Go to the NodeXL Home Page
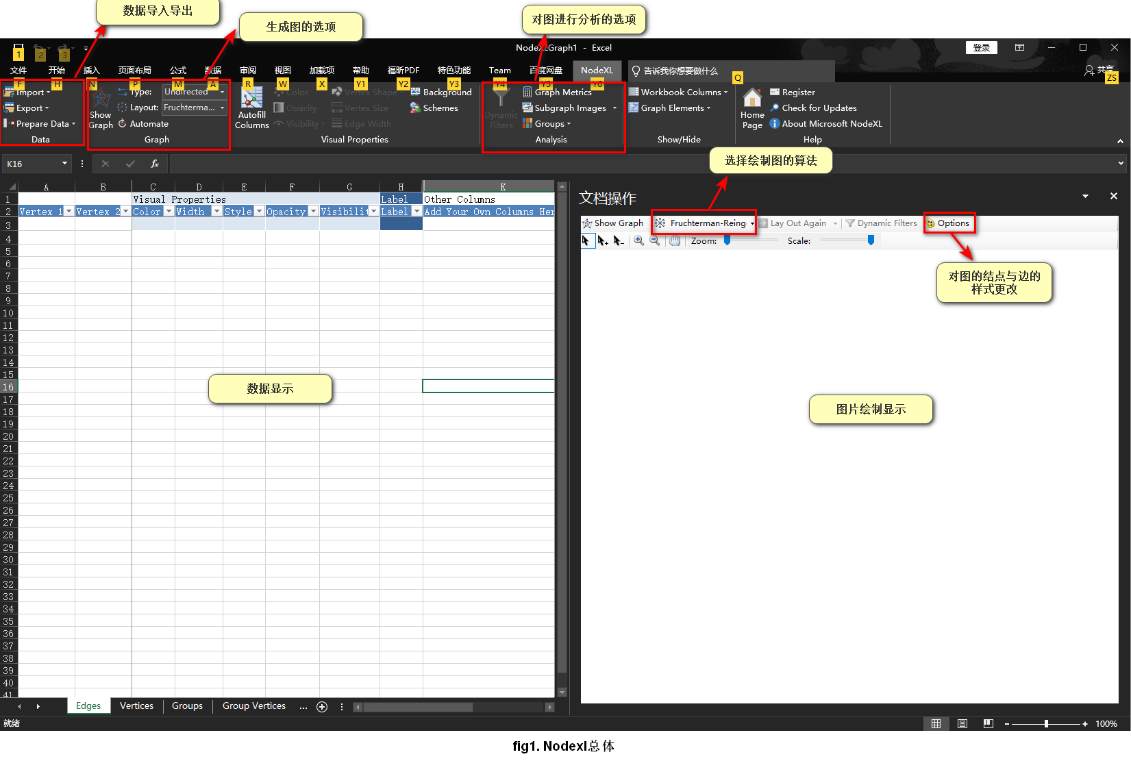Screen dimensions: 1131x761 752,110
